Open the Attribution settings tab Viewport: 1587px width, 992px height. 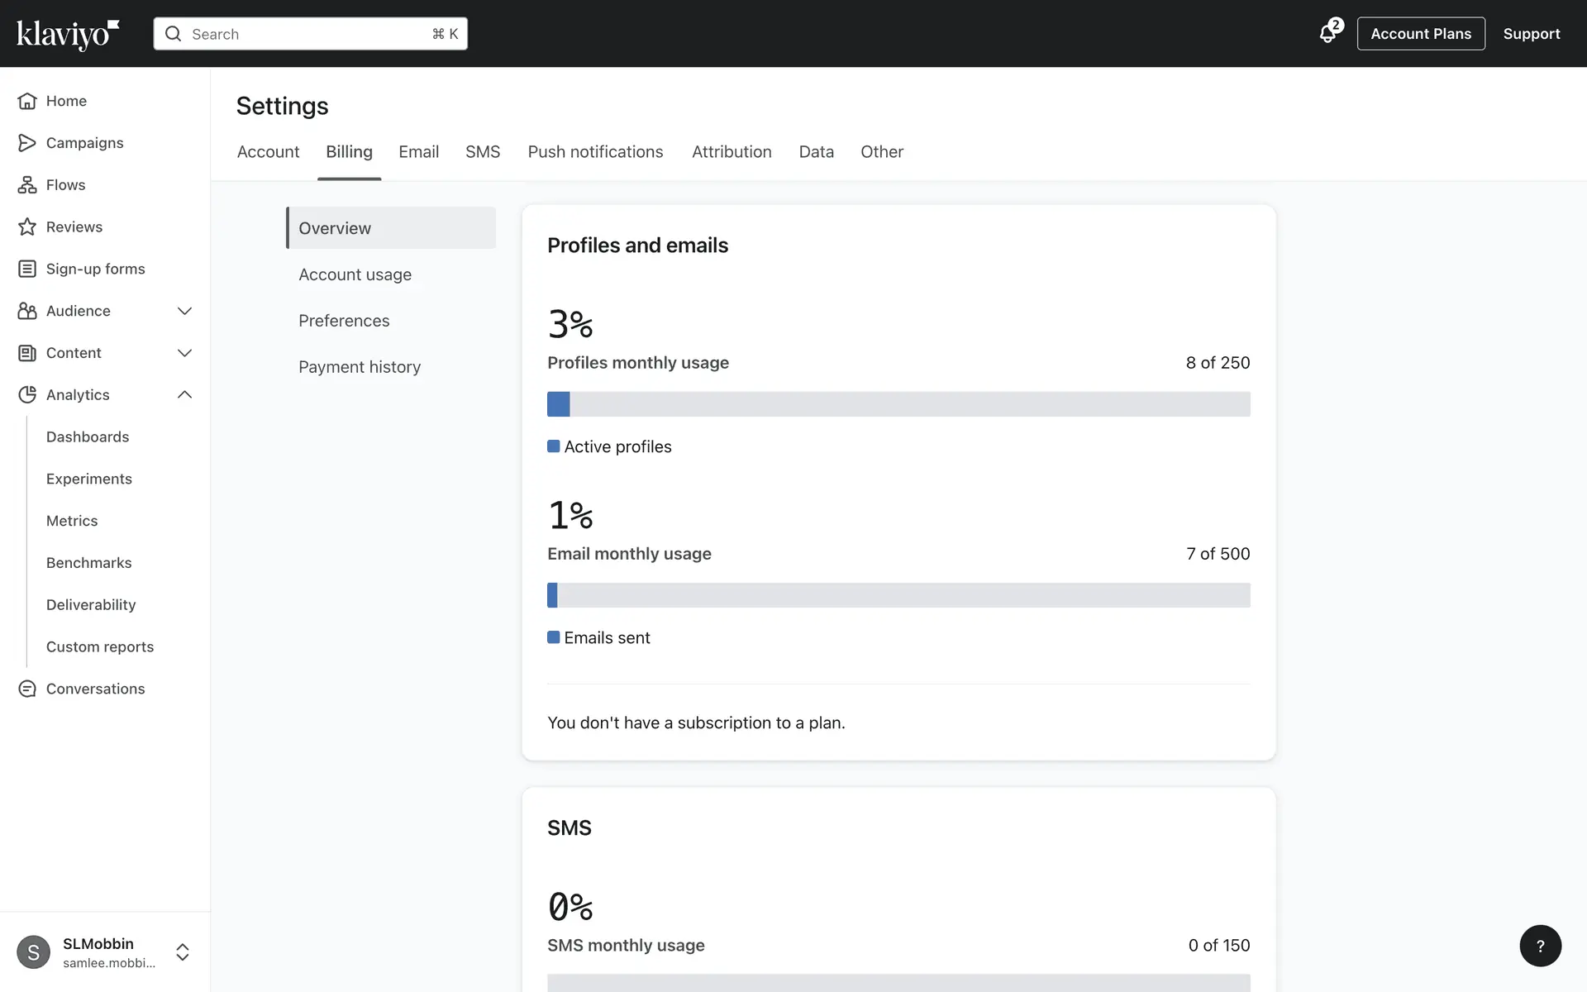point(732,152)
